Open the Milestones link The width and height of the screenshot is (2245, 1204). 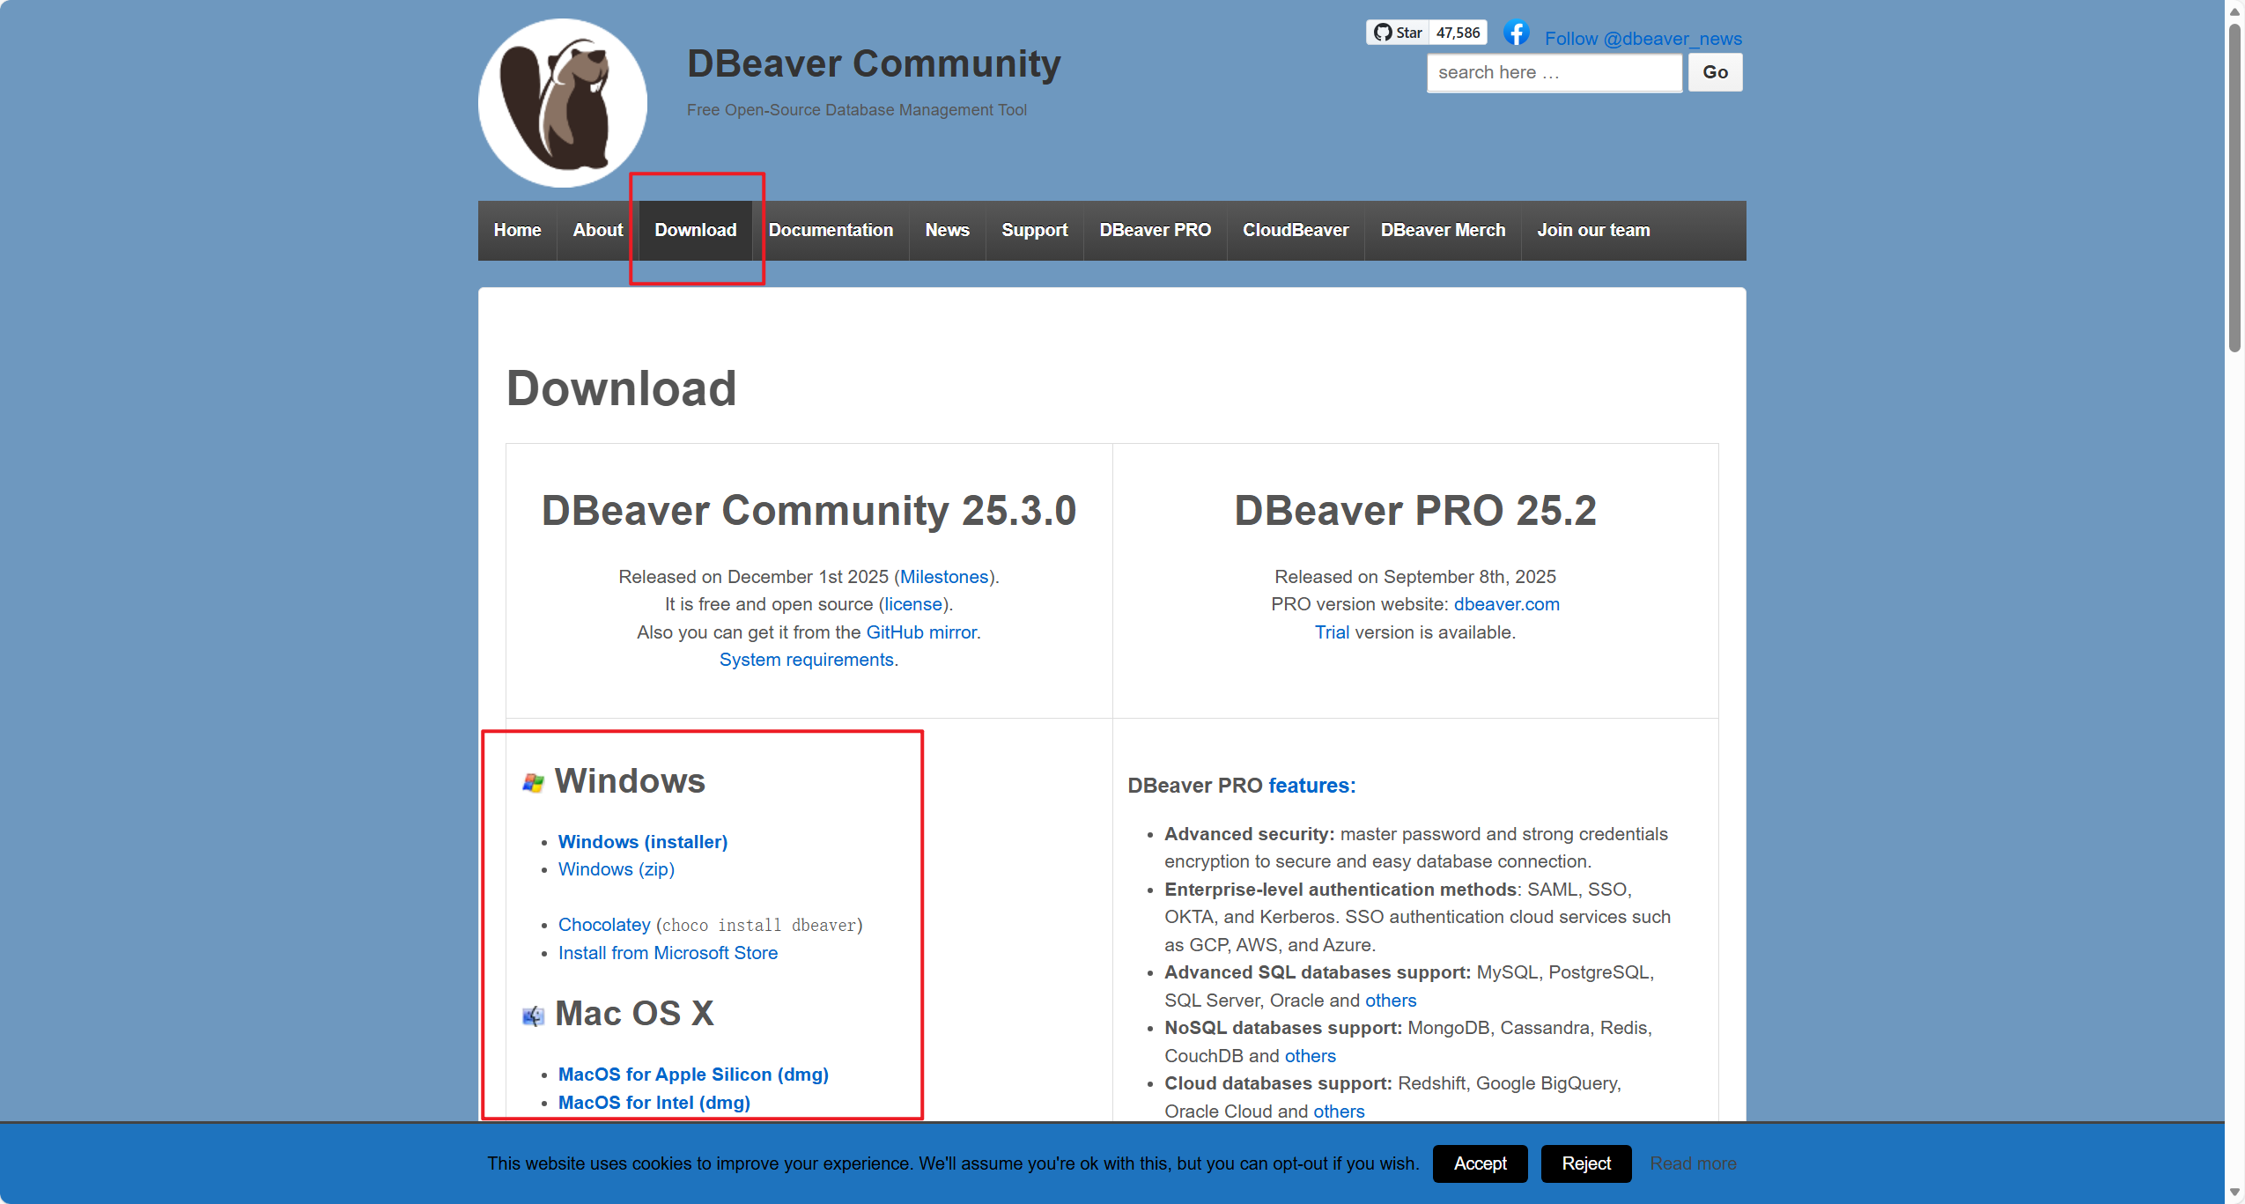[943, 577]
